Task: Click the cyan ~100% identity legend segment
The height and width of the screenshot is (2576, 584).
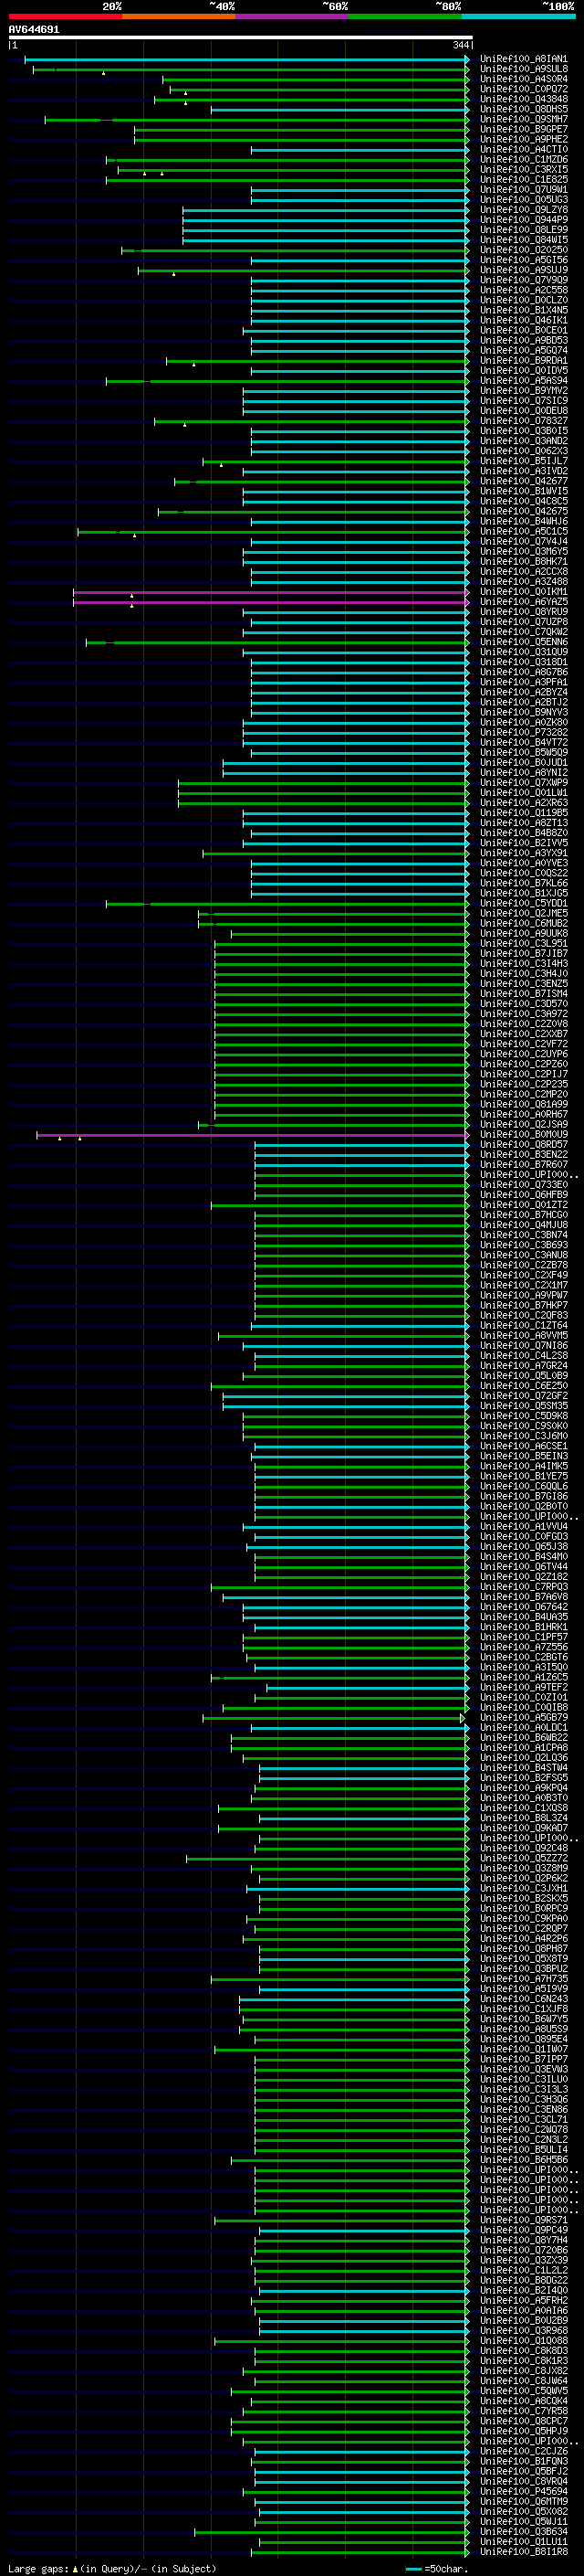Action: [x=517, y=16]
